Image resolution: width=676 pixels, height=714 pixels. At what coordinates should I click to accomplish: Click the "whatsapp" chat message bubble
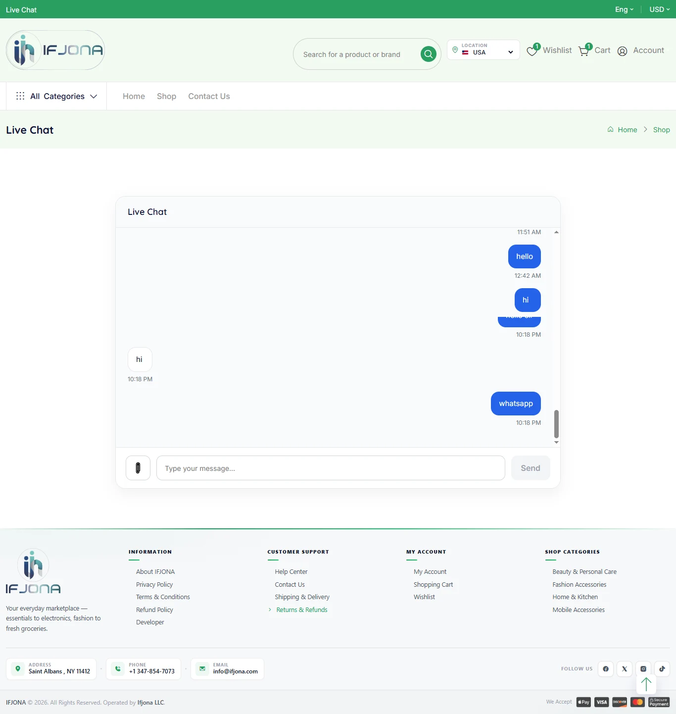point(516,404)
